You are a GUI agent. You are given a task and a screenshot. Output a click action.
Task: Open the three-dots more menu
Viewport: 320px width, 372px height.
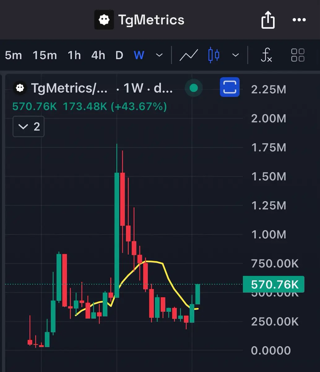coord(299,20)
